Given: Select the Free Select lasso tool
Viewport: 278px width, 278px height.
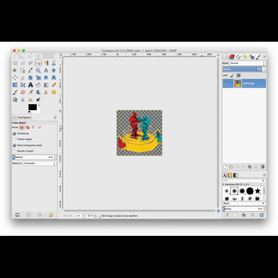Looking at the screenshot, I should [31, 63].
